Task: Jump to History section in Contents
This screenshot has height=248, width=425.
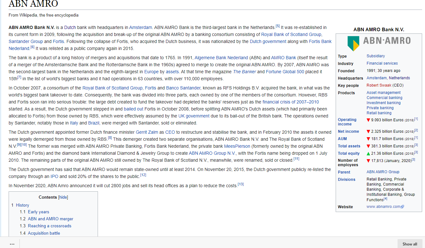Action: [x=22, y=205]
